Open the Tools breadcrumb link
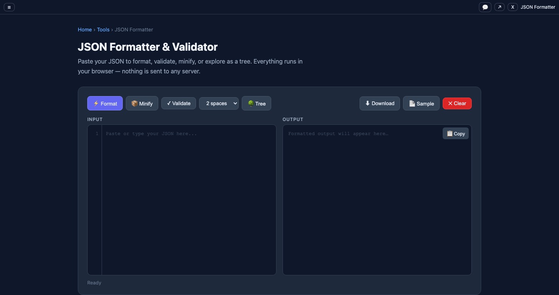Screen dimensions: 559x295 103,29
